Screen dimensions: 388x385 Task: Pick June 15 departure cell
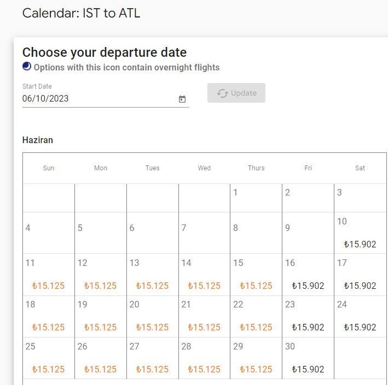click(x=256, y=275)
